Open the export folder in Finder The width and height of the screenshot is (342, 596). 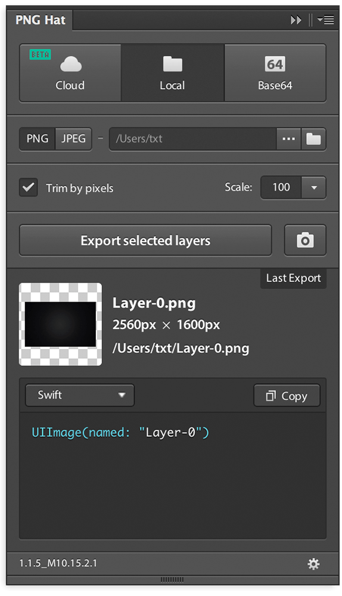[313, 139]
